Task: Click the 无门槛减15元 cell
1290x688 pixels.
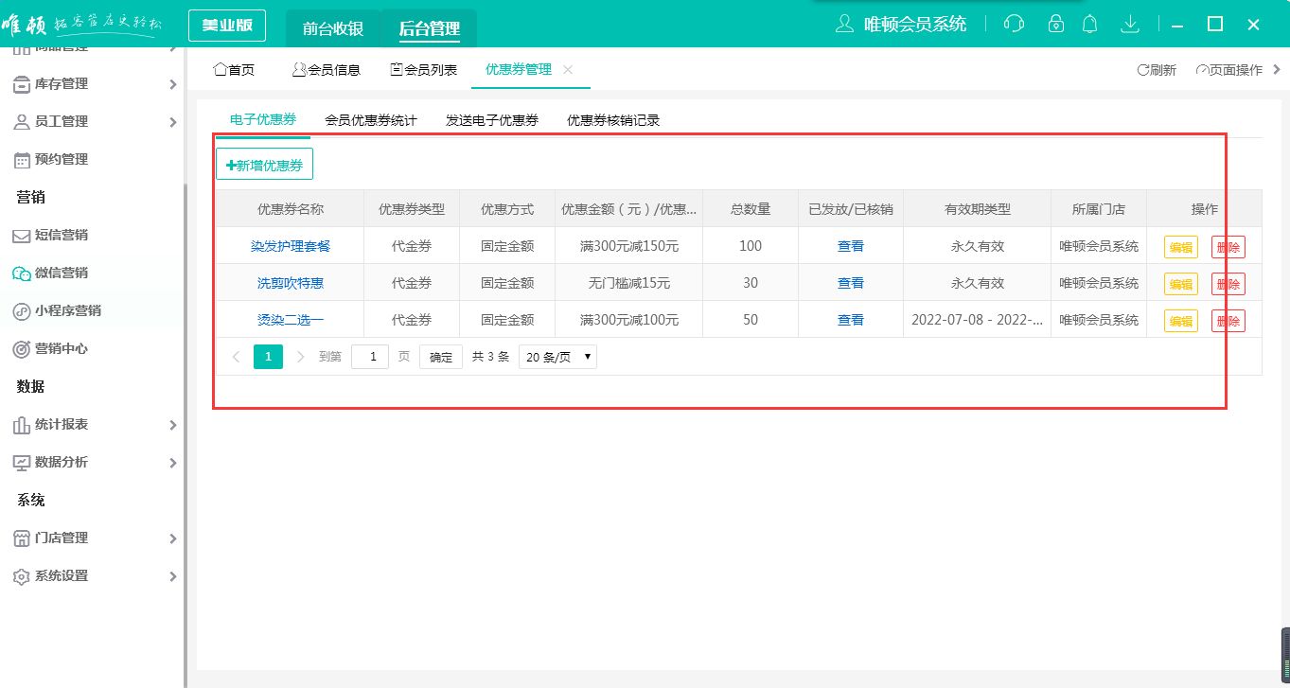Action: pos(629,283)
